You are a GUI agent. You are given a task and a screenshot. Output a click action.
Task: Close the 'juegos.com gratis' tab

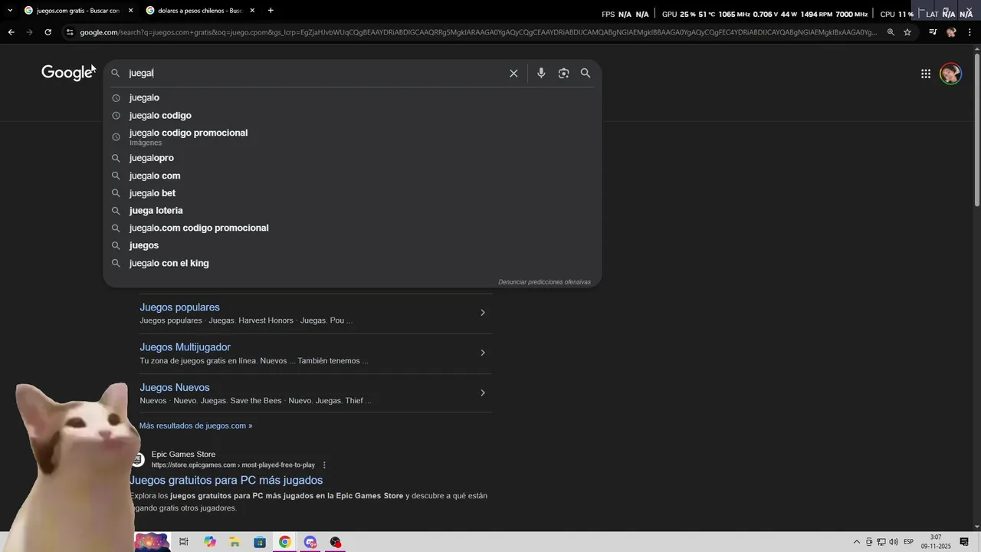point(130,10)
